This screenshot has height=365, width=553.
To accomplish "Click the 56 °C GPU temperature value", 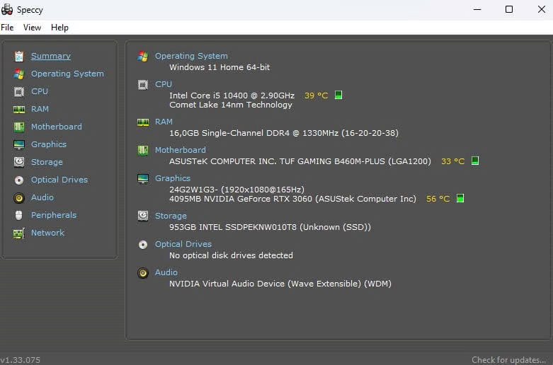I will click(438, 199).
